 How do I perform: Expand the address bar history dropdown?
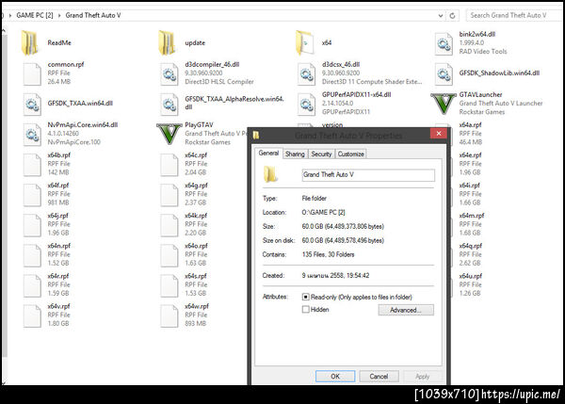coord(441,15)
